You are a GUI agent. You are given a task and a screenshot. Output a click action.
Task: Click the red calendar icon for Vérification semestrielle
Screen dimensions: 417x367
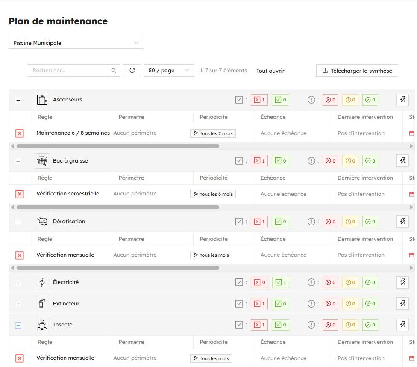(411, 194)
